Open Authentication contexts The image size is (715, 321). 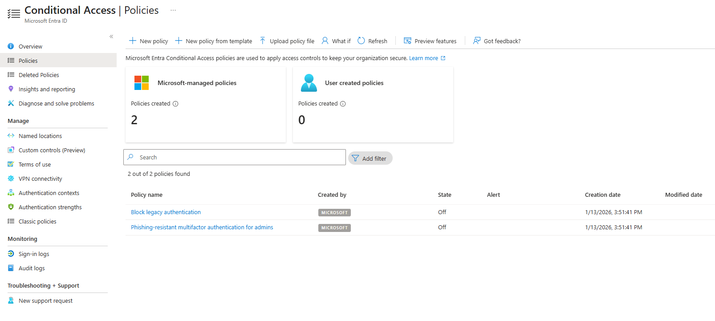click(x=49, y=193)
